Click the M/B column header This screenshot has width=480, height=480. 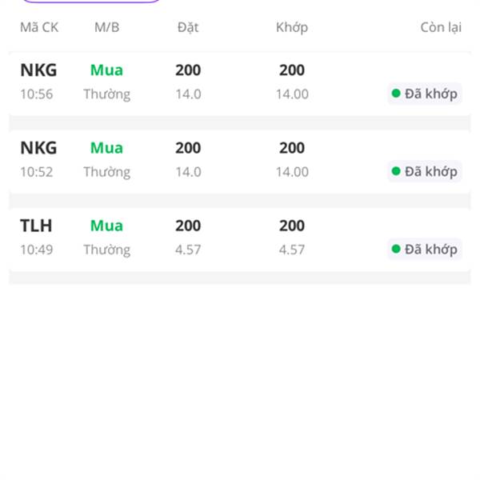point(106,27)
